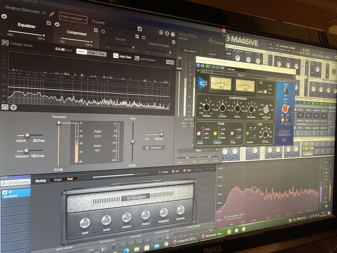Select the RMS detection mode

point(82,52)
